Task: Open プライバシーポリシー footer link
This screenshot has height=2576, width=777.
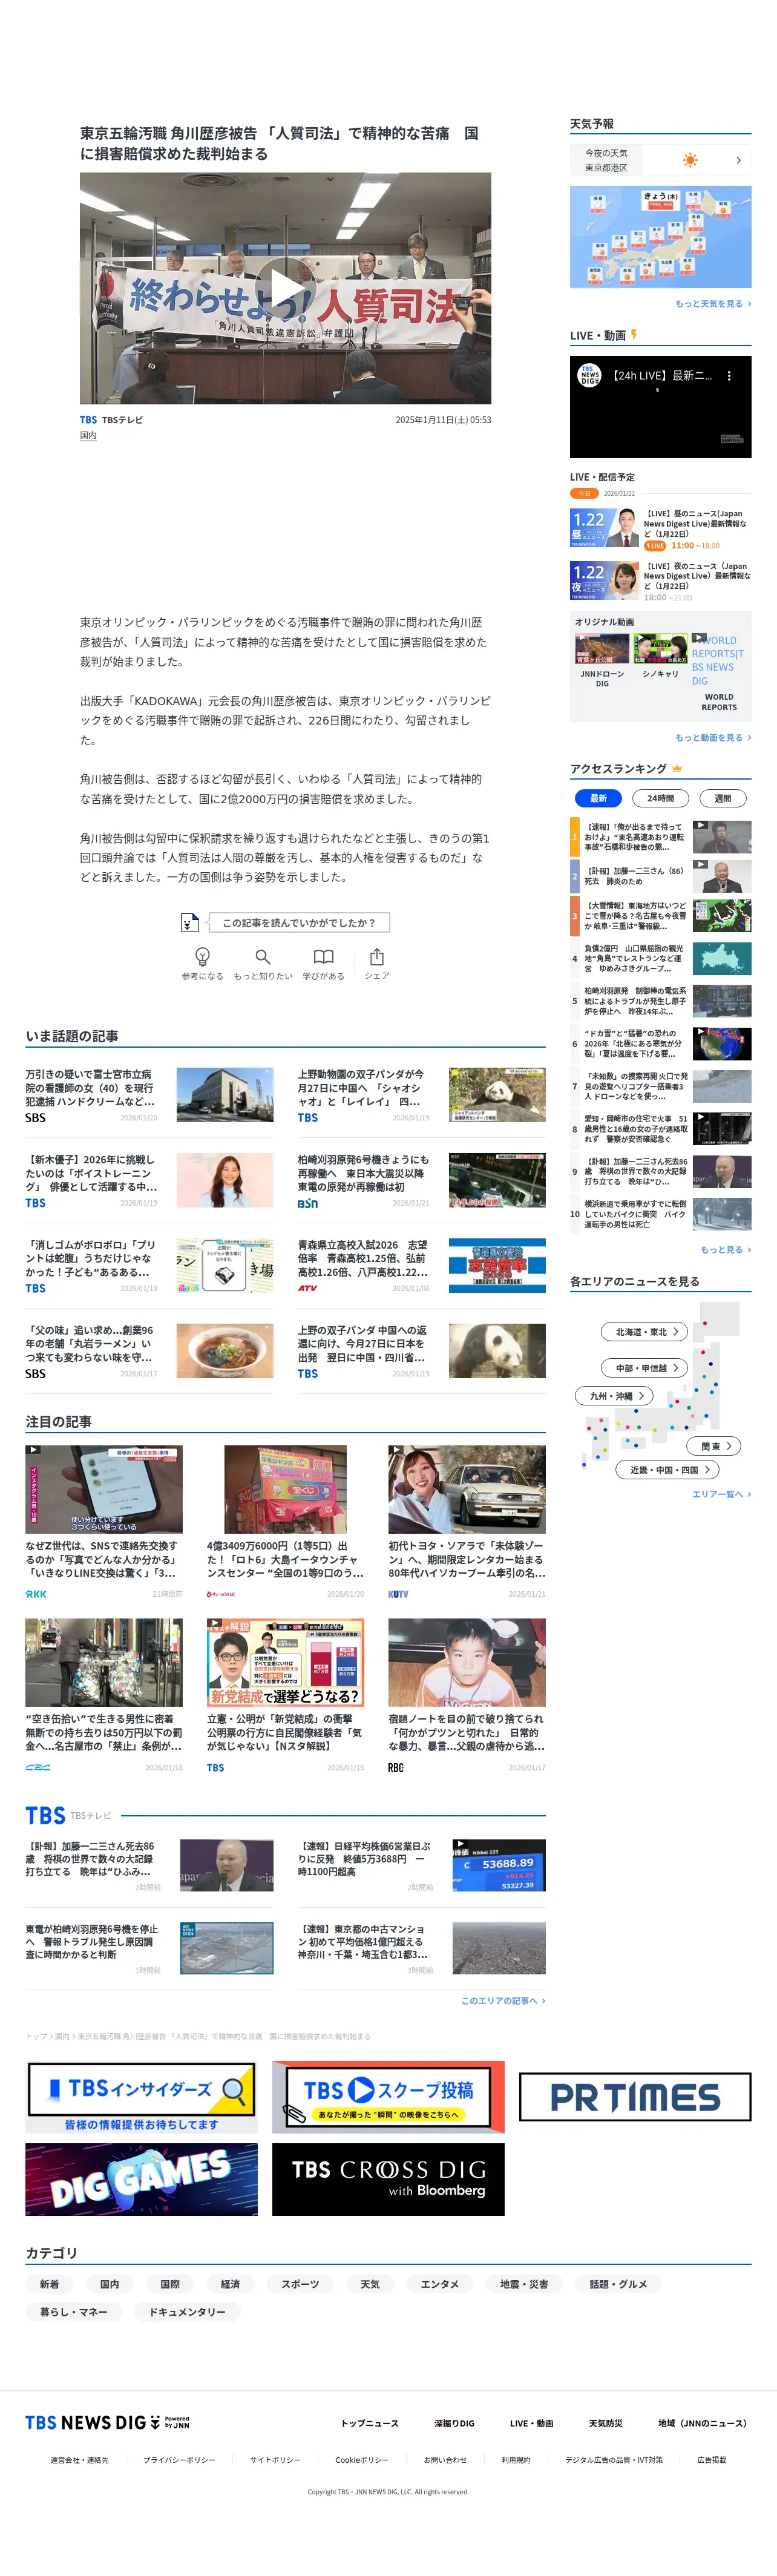Action: pos(179,2460)
